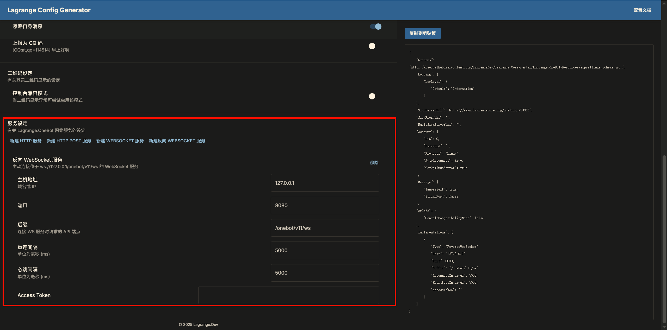Viewport: 667px width, 330px height.
Task: Click the 后缀 field with /onebot/v11/ws
Action: pyautogui.click(x=325, y=228)
